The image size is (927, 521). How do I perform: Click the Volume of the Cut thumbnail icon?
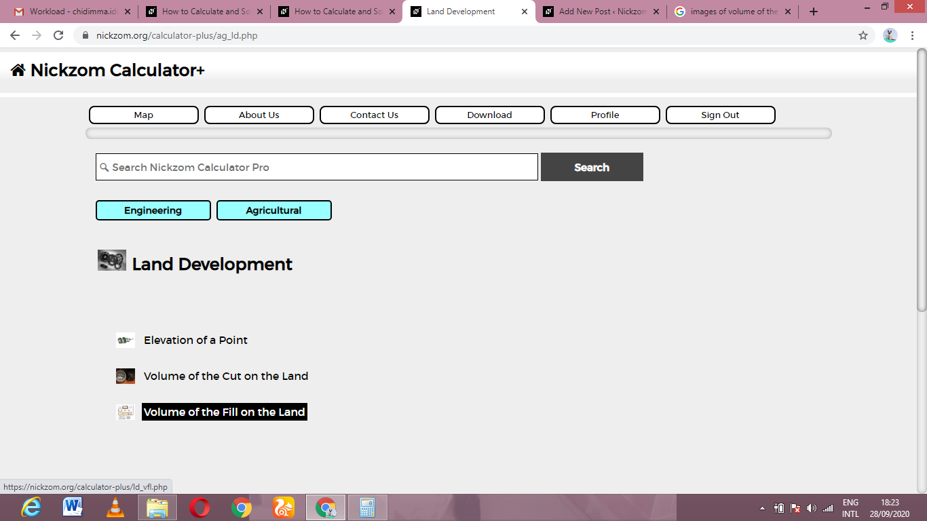pyautogui.click(x=126, y=377)
